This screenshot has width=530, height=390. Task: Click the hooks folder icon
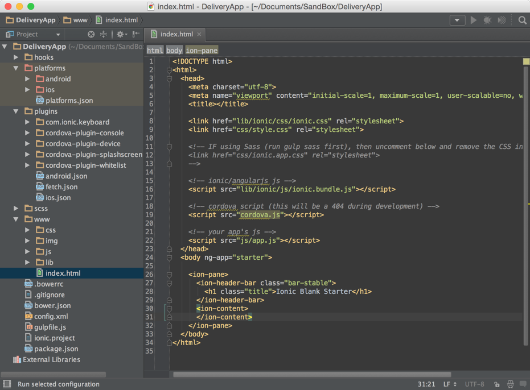pyautogui.click(x=28, y=57)
